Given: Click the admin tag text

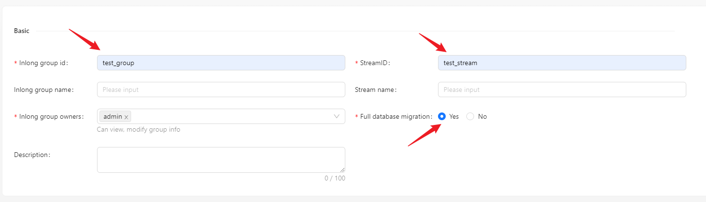Looking at the screenshot, I should click(x=112, y=117).
